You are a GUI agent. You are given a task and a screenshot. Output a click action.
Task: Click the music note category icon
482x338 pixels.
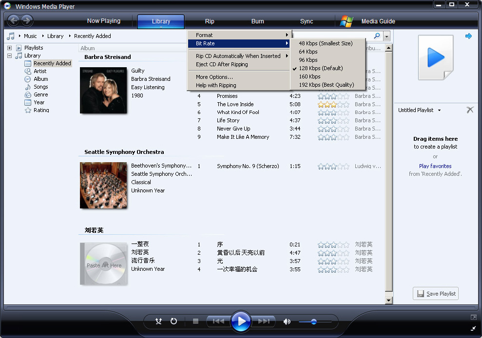point(11,36)
